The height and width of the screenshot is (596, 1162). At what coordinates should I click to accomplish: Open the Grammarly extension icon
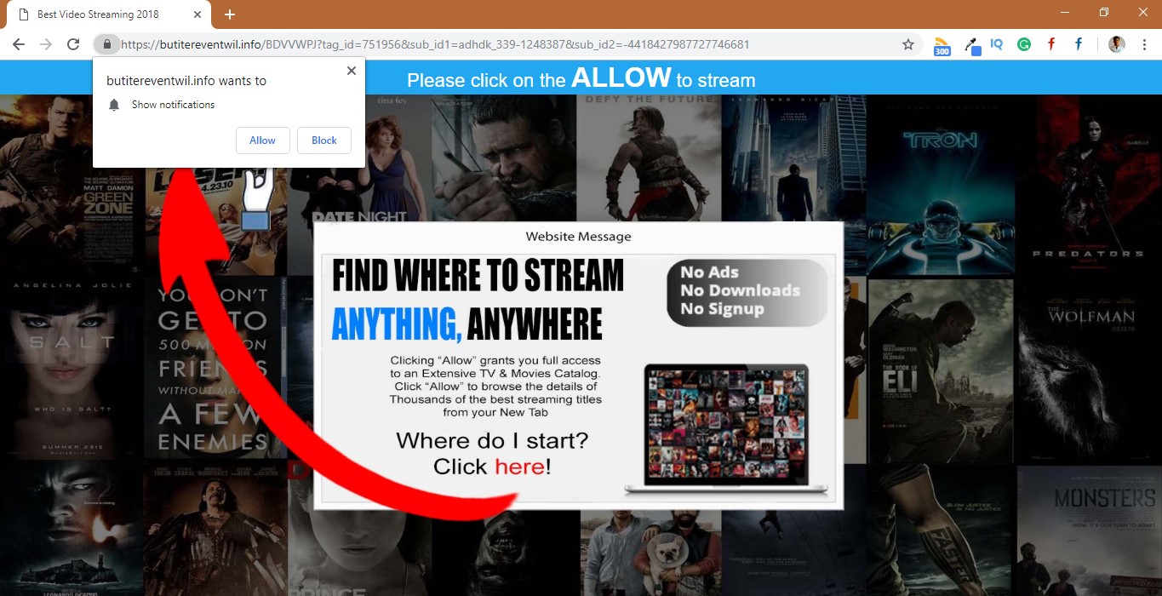[x=1023, y=43]
